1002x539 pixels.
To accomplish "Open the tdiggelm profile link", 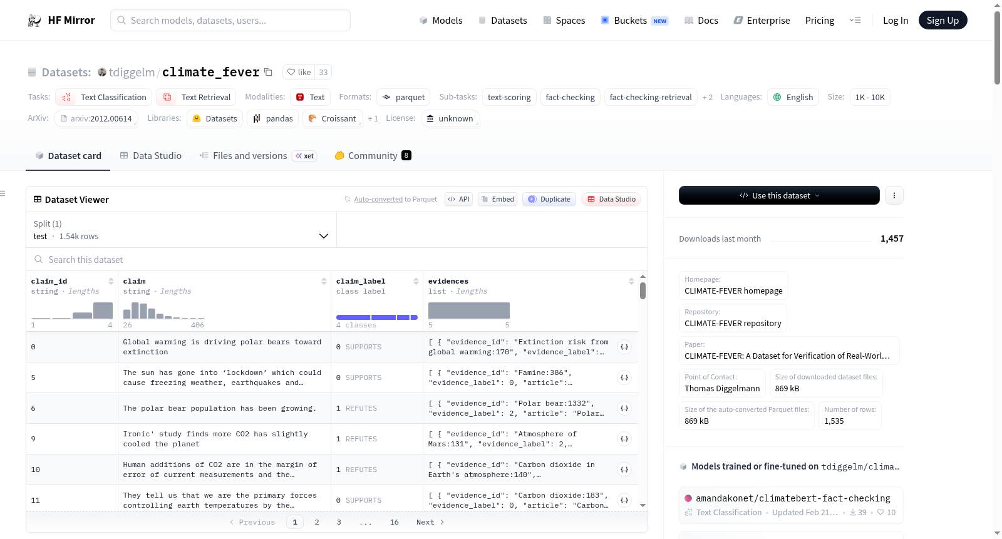I will pos(132,72).
